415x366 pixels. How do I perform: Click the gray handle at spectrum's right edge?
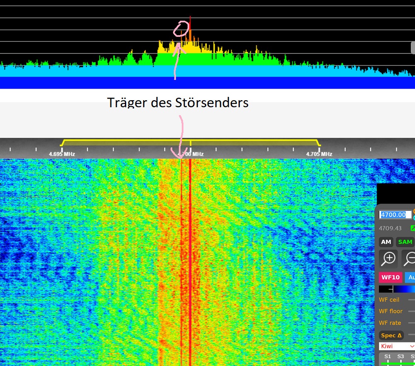(413, 47)
